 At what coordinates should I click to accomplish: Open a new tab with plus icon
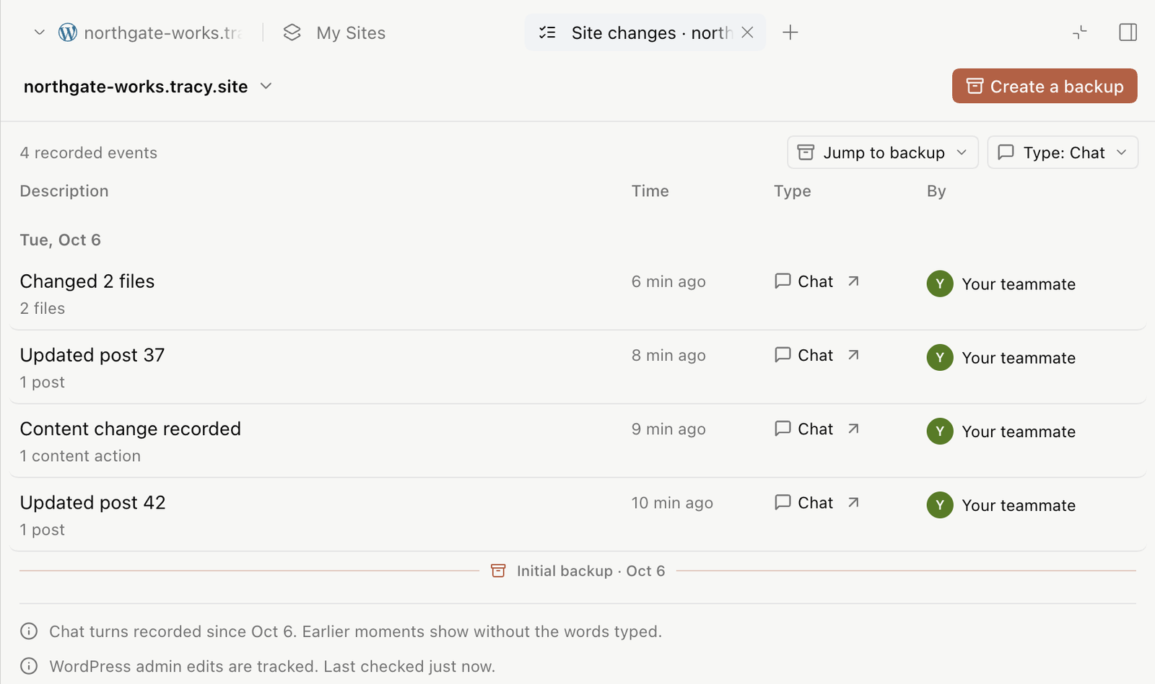click(790, 32)
